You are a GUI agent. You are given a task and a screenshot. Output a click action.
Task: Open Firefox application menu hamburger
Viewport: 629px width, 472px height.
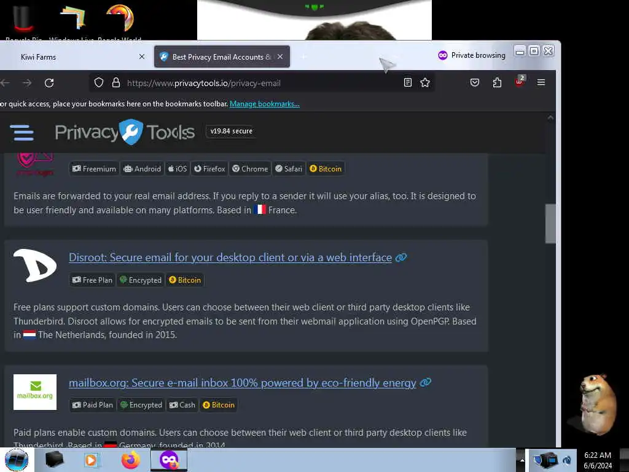click(541, 82)
